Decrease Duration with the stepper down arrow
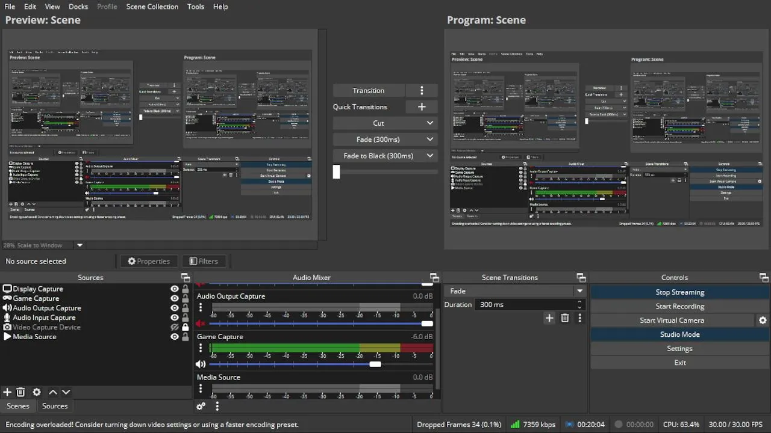This screenshot has width=771, height=433. coord(580,307)
